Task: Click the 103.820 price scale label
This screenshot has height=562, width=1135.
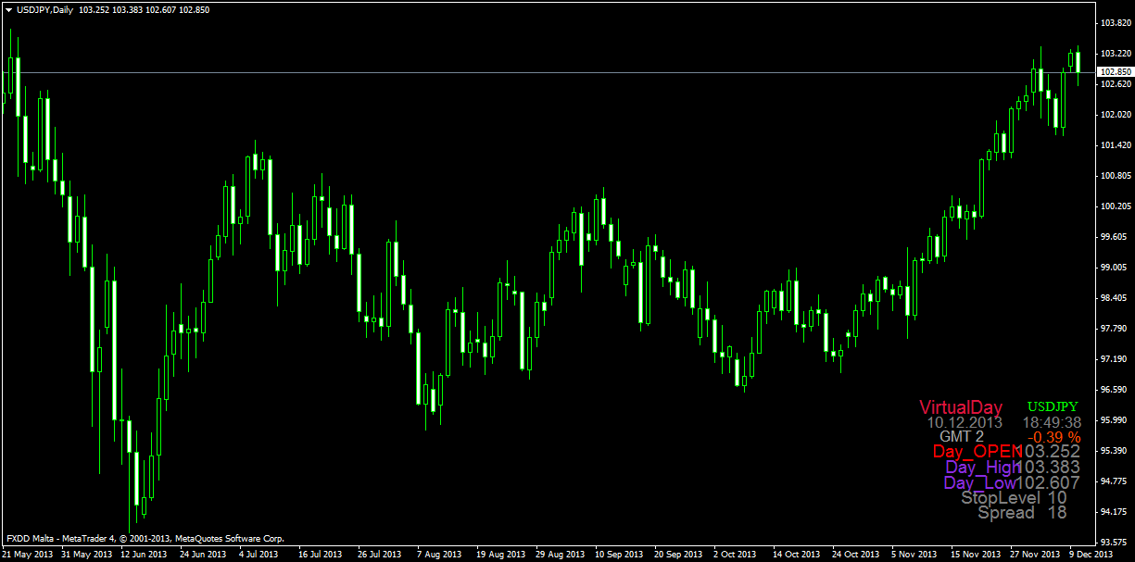Action: pos(1115,23)
